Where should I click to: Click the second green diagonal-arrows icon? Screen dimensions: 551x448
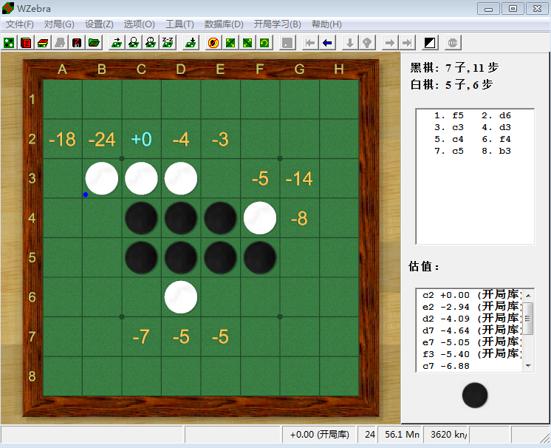pyautogui.click(x=247, y=43)
